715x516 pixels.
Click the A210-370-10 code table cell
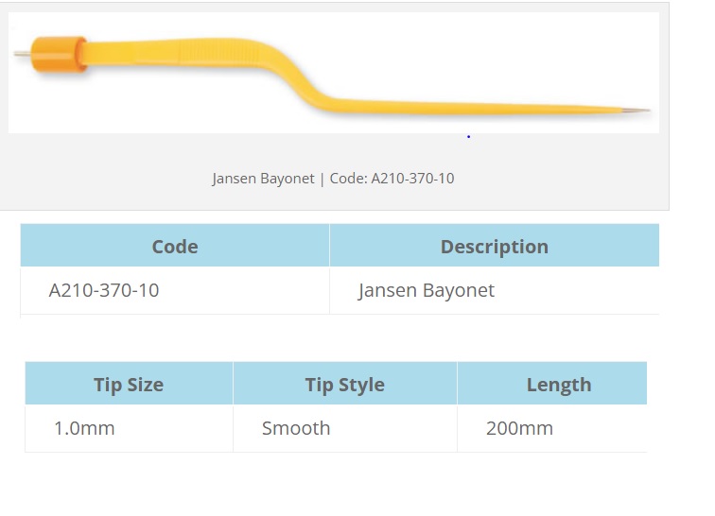tap(104, 290)
